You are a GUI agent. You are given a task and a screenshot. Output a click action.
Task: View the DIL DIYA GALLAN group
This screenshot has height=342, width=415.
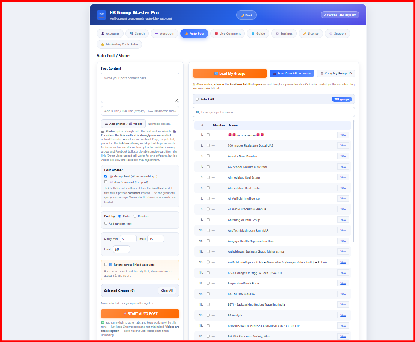(x=343, y=135)
